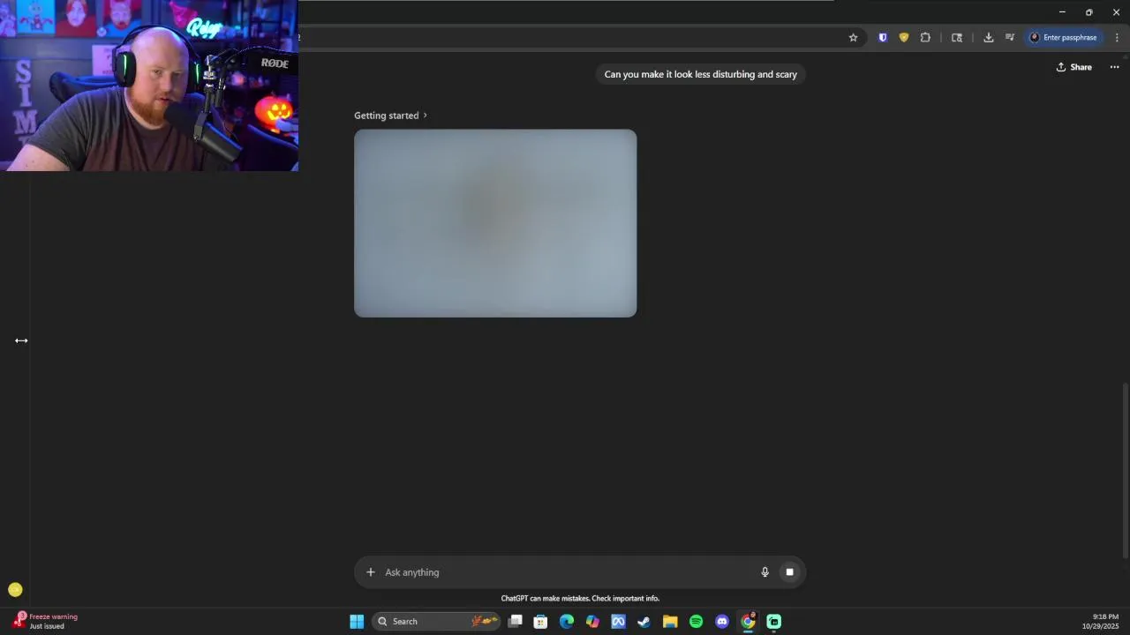
Task: Open the Freeze warning weather widget
Action: [x=46, y=621]
